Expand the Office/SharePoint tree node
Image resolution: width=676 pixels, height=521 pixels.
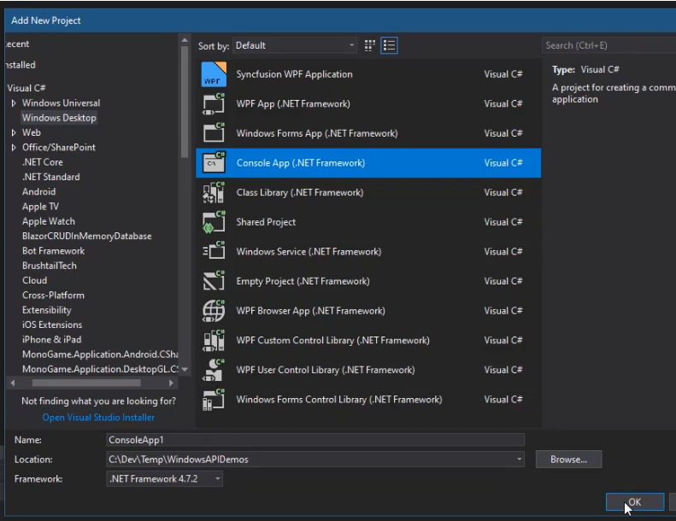click(14, 148)
